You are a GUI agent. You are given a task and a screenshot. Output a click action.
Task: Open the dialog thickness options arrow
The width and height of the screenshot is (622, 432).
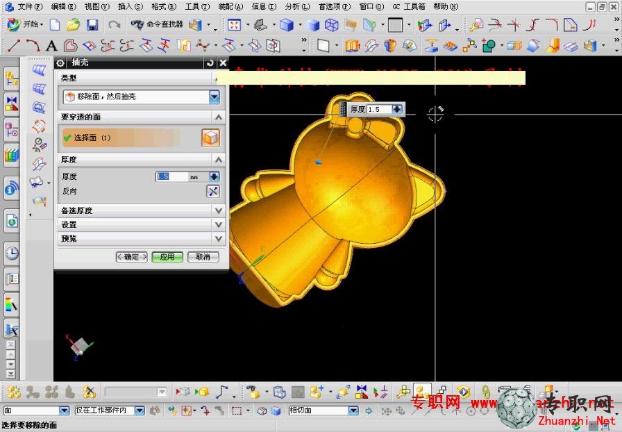[215, 176]
